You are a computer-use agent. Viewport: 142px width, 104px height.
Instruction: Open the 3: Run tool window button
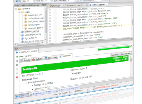pos(22,96)
